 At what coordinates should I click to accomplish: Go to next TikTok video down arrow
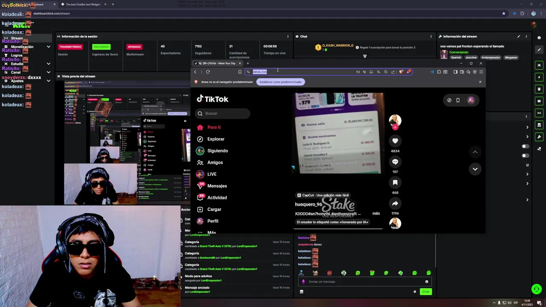click(x=475, y=169)
